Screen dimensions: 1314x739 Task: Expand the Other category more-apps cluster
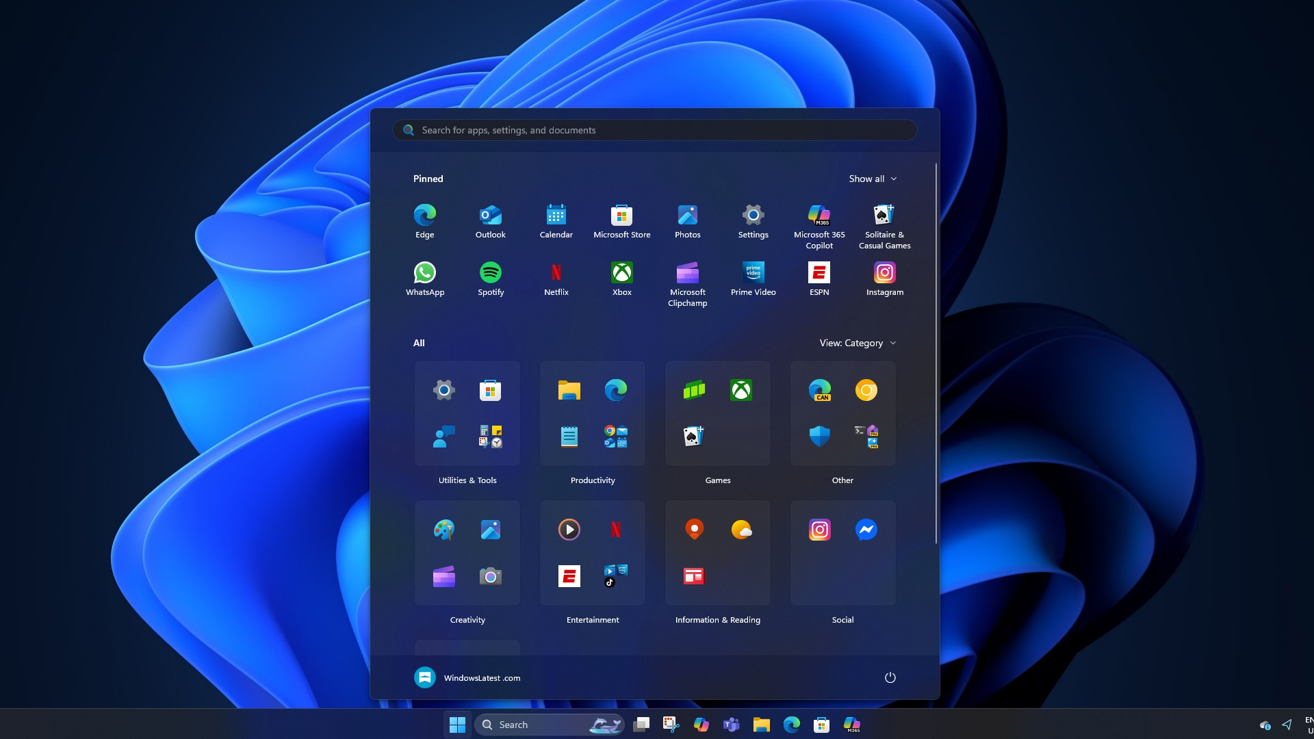[x=866, y=437]
